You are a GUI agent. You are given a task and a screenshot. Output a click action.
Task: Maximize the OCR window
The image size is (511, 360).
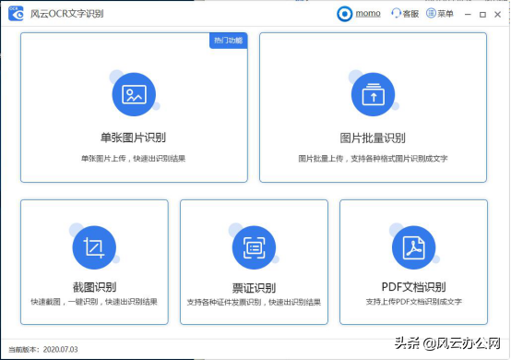click(x=482, y=15)
